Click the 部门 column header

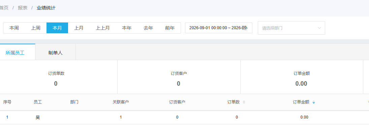74,102
